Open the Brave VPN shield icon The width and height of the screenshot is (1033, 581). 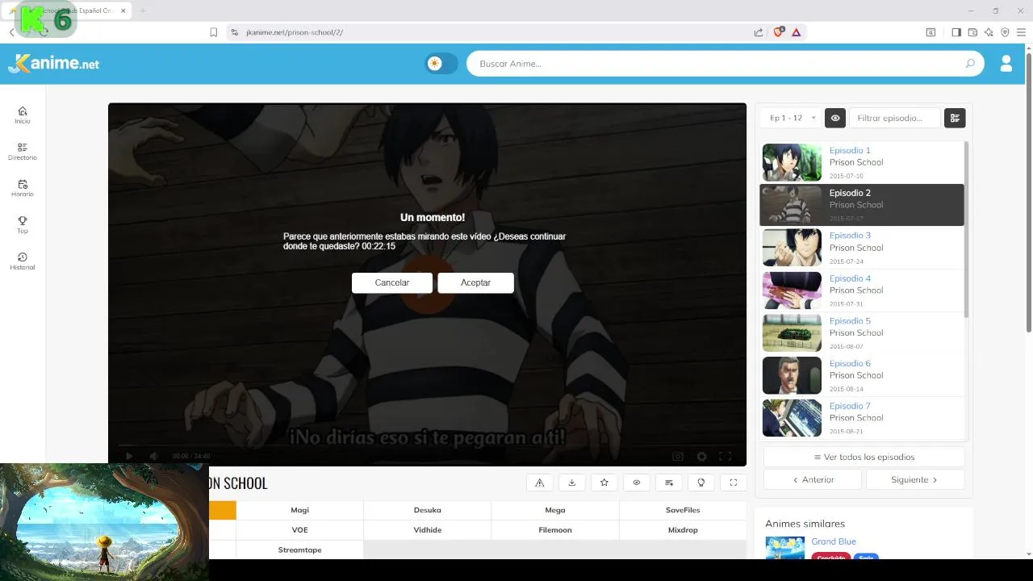pyautogui.click(x=1005, y=32)
